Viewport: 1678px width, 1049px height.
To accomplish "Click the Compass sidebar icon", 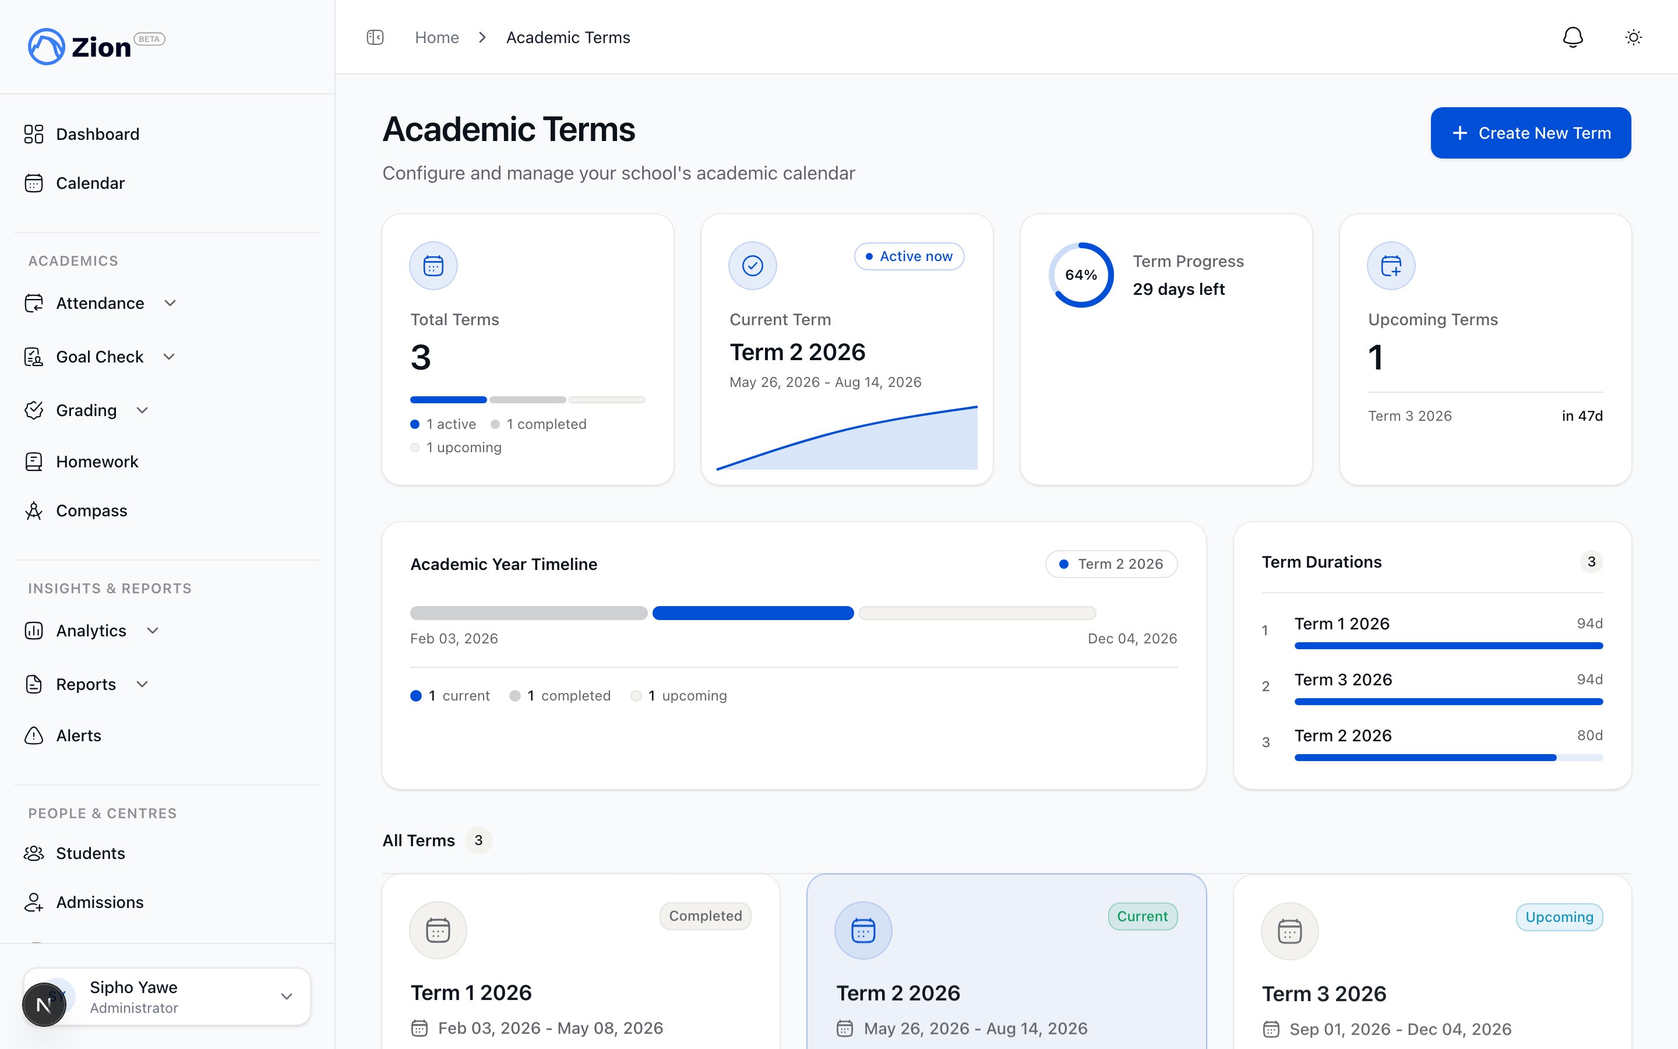I will coord(33,511).
